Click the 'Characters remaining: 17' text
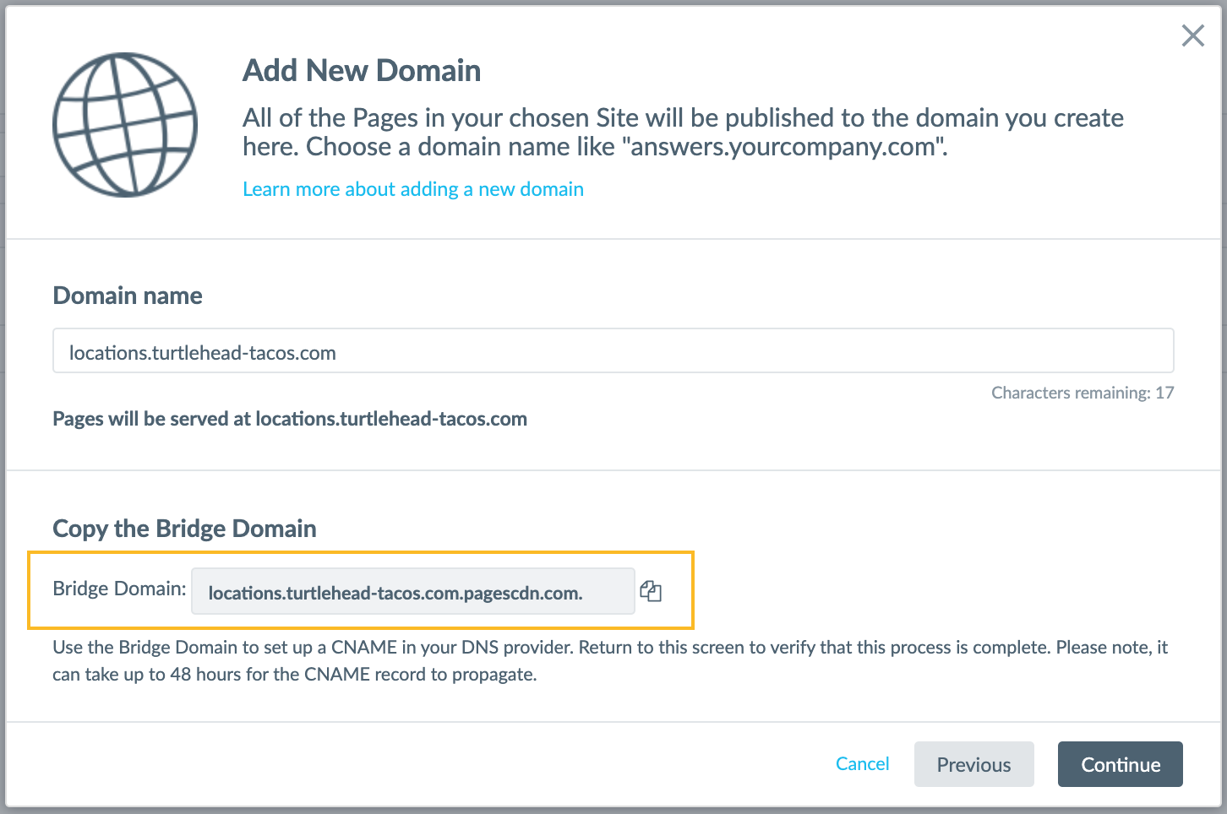The width and height of the screenshot is (1227, 814). pos(1082,393)
